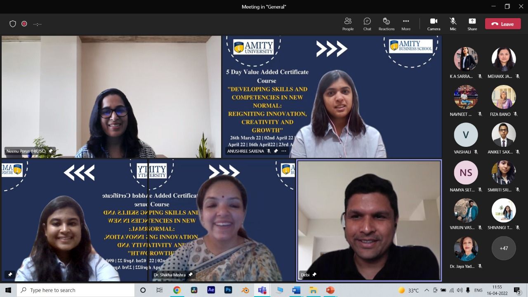The width and height of the screenshot is (528, 297).
Task: Open more options for Anushree Saxena
Action: [x=283, y=151]
